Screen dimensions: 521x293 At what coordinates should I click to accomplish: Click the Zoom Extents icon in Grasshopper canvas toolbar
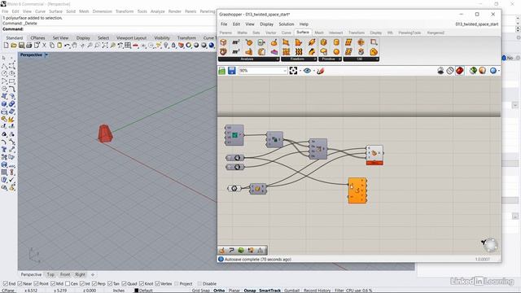pos(293,71)
